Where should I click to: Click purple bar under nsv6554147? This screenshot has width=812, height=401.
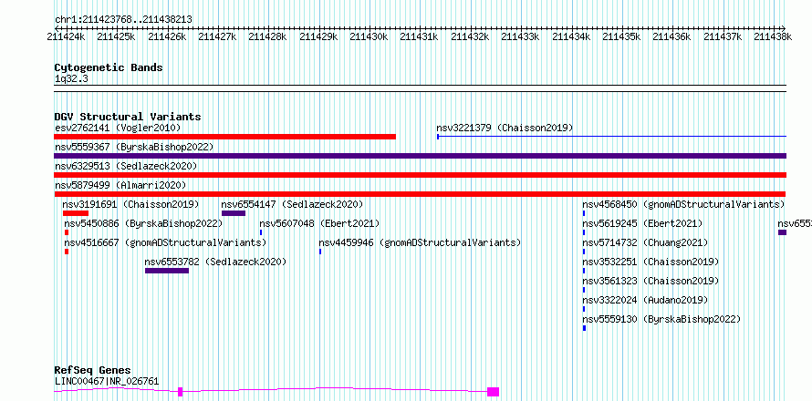[x=234, y=213]
